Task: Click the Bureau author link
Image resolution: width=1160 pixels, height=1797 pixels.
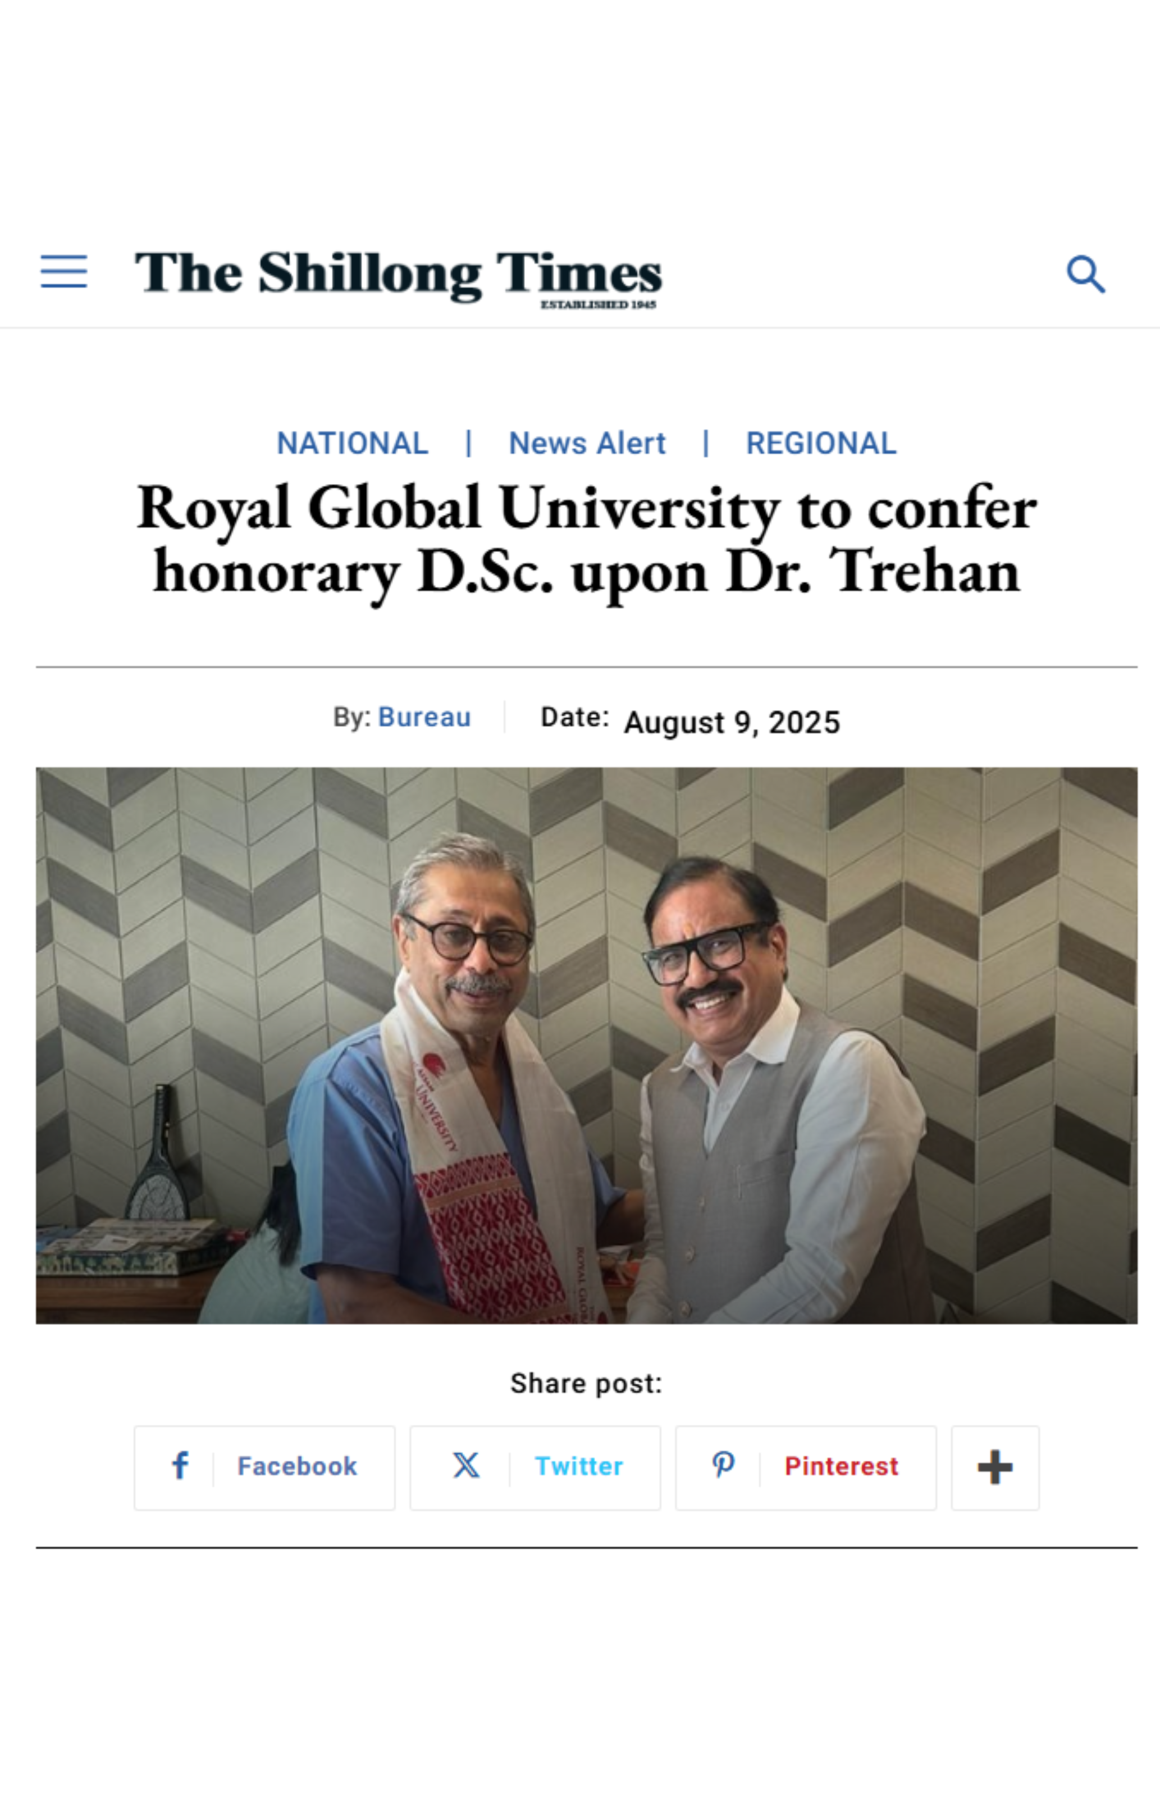Action: click(x=424, y=718)
